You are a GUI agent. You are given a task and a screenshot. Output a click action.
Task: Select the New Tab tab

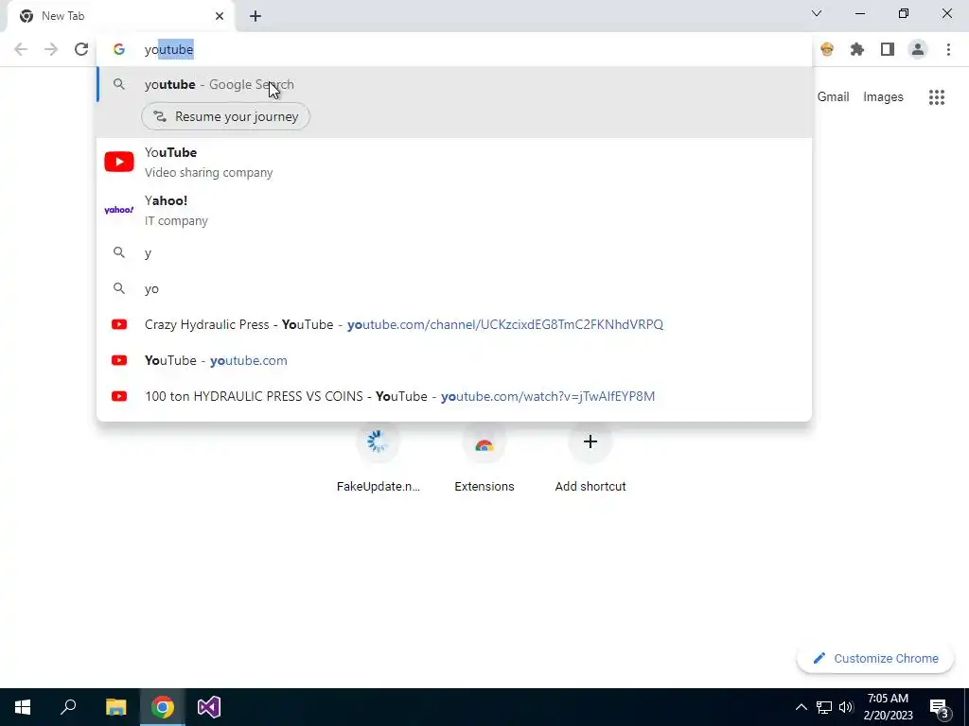(120, 16)
